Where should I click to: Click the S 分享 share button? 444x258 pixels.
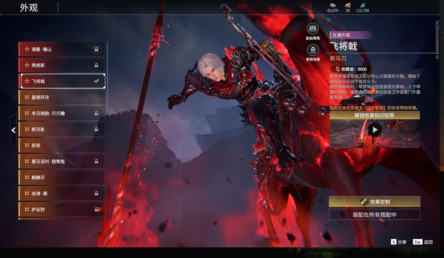399,242
